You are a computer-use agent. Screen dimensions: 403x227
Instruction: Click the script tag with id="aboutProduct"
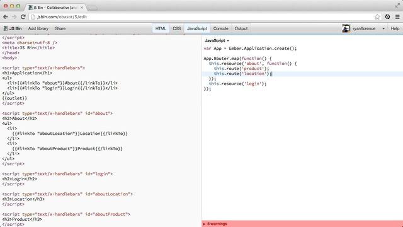point(66,214)
